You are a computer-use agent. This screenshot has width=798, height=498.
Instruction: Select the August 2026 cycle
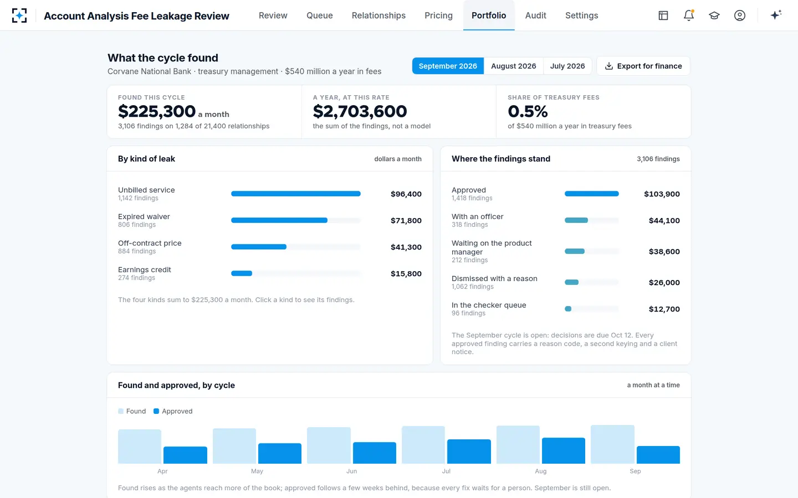[514, 66]
